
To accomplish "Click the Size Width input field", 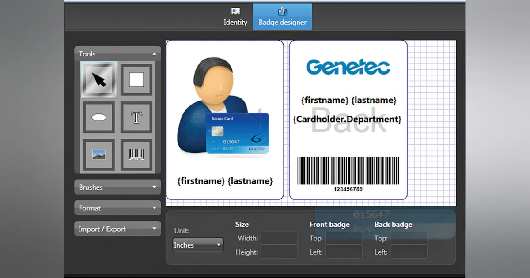I will pos(279,238).
